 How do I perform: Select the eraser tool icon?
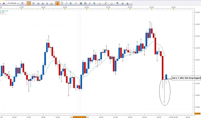(123, 3)
